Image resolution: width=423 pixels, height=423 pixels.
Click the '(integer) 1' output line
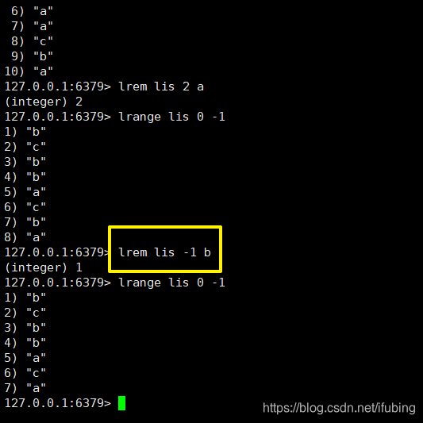tap(44, 267)
